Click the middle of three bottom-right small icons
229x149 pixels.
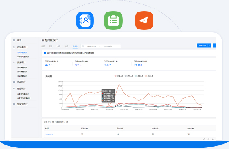point(209,139)
